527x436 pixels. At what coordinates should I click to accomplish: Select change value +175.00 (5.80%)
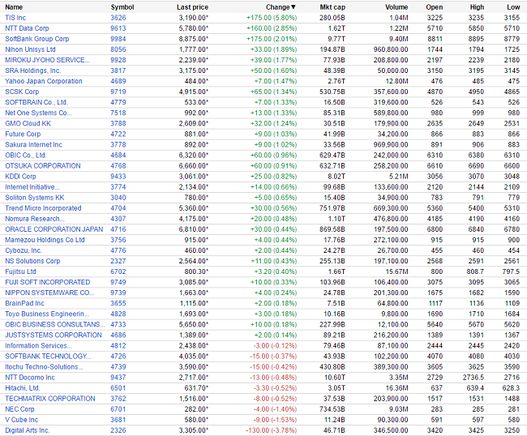[272, 18]
